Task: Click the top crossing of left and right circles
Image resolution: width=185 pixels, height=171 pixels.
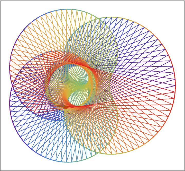Action: (101, 19)
